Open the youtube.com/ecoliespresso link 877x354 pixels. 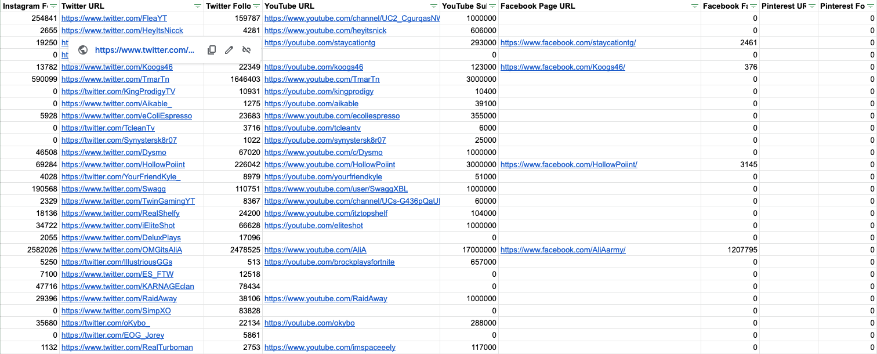coord(332,115)
